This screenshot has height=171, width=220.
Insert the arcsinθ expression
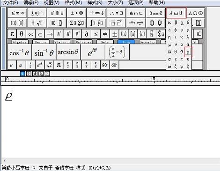[x=68, y=52]
